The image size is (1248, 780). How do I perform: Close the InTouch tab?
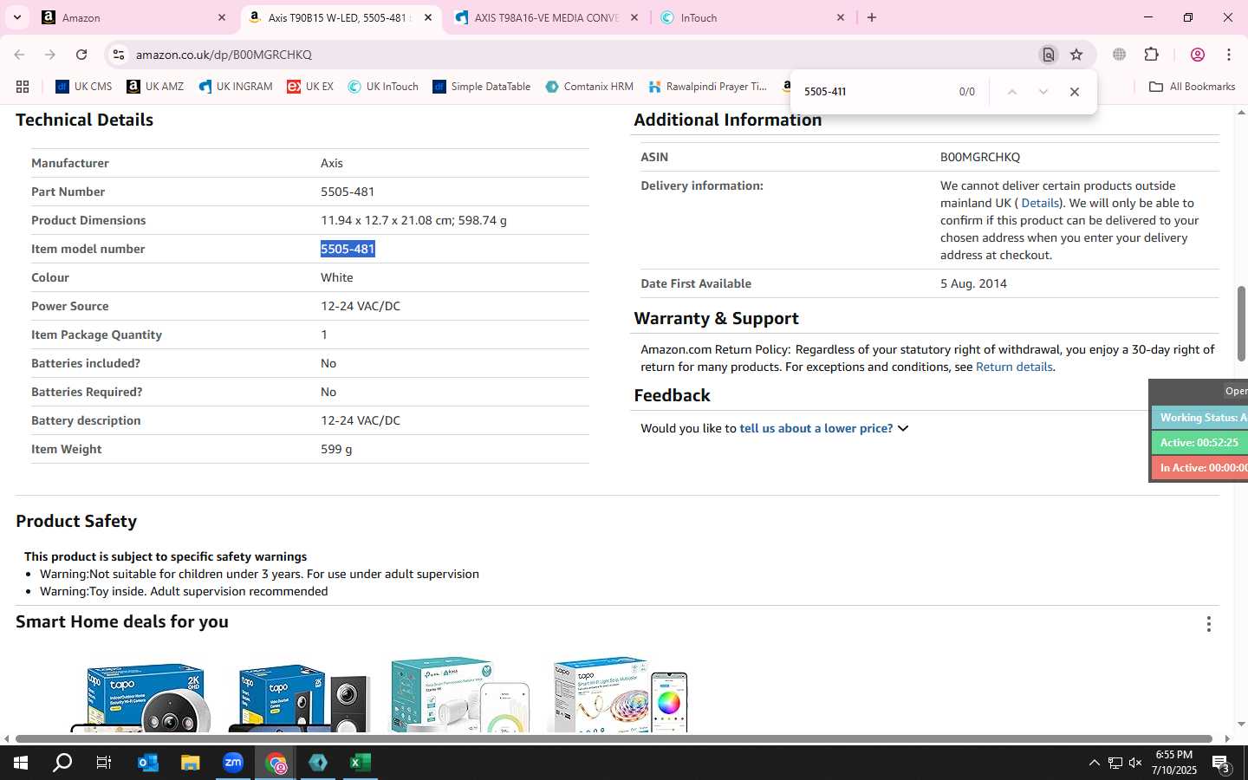click(x=841, y=17)
